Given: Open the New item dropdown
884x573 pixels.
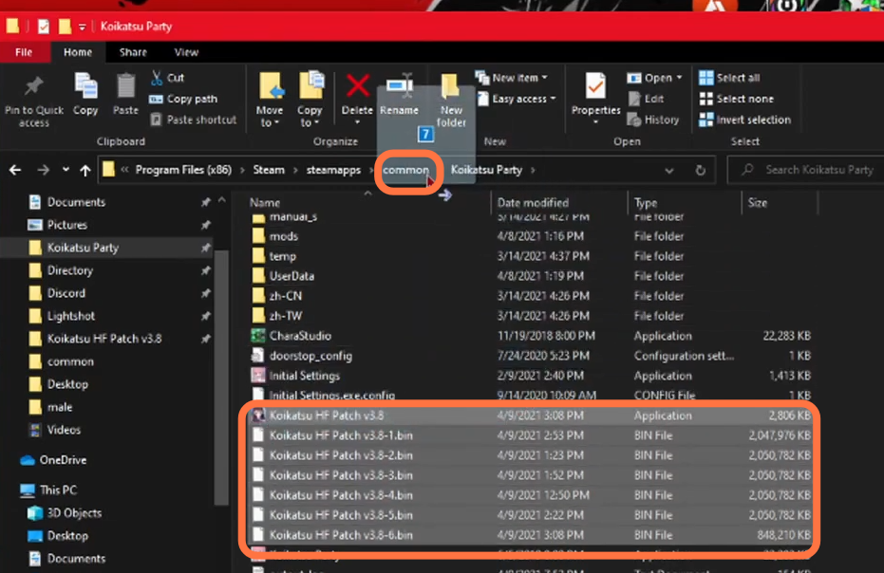Looking at the screenshot, I should tap(512, 78).
